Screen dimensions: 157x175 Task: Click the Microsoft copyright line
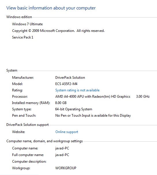(58, 31)
